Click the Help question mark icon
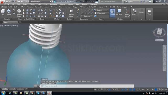Image resolution: width=168 pixels, height=95 pixels. 150,2
